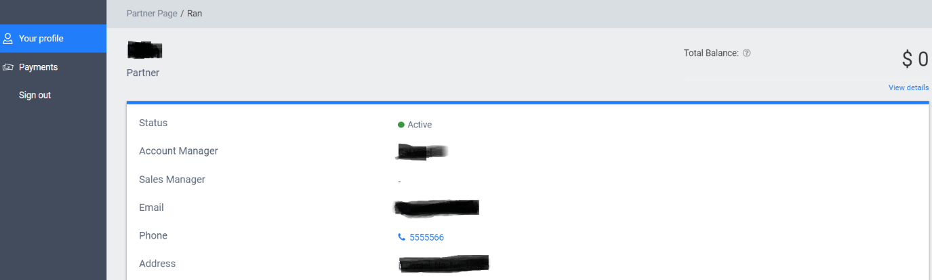Click phone number 5555566 link

426,237
